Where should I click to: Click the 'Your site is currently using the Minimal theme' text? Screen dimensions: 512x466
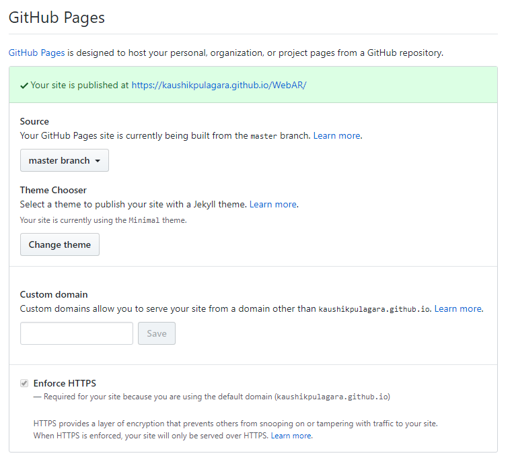[103, 220]
